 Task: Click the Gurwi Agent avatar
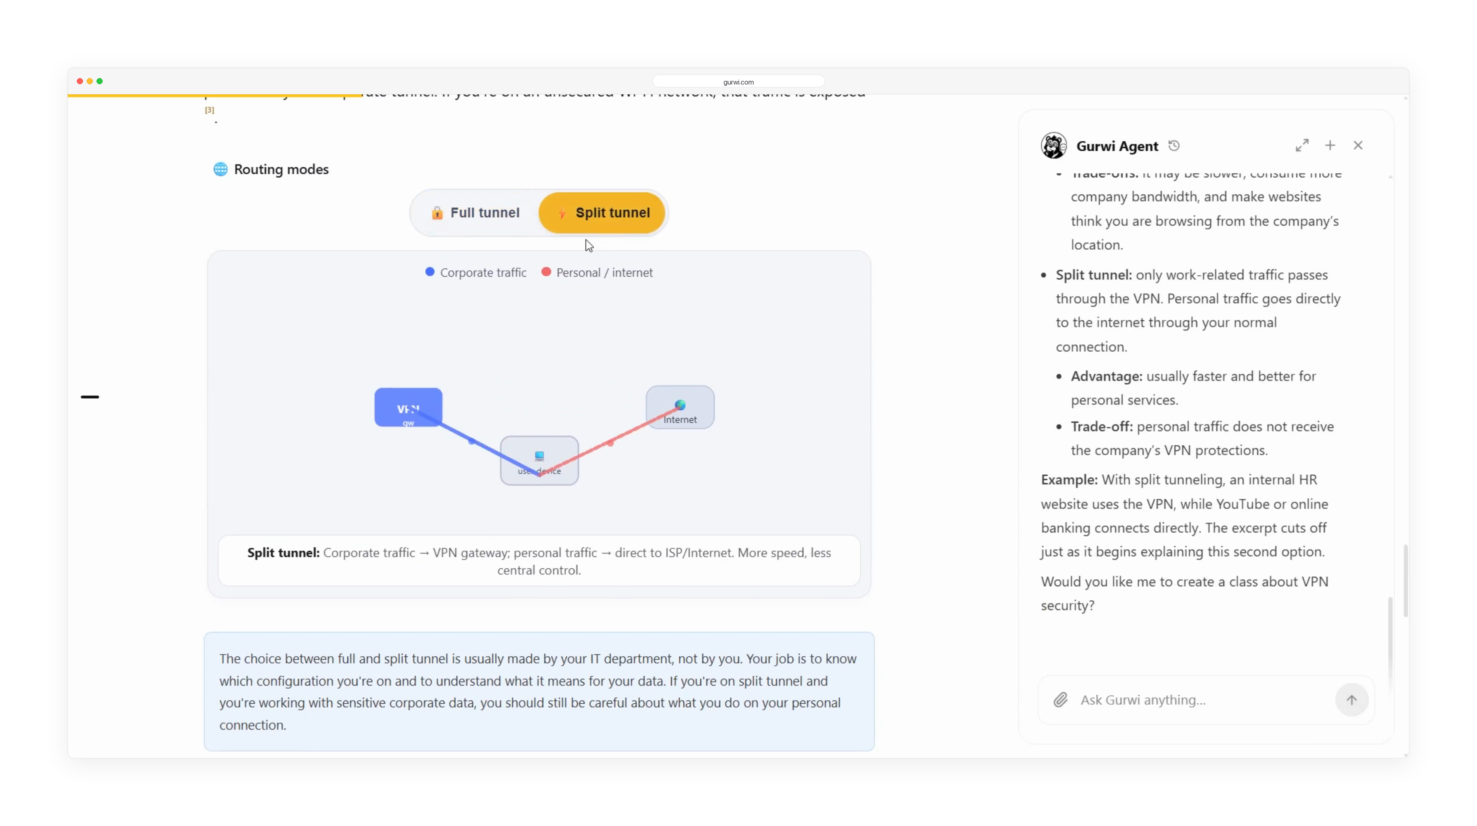click(1054, 146)
